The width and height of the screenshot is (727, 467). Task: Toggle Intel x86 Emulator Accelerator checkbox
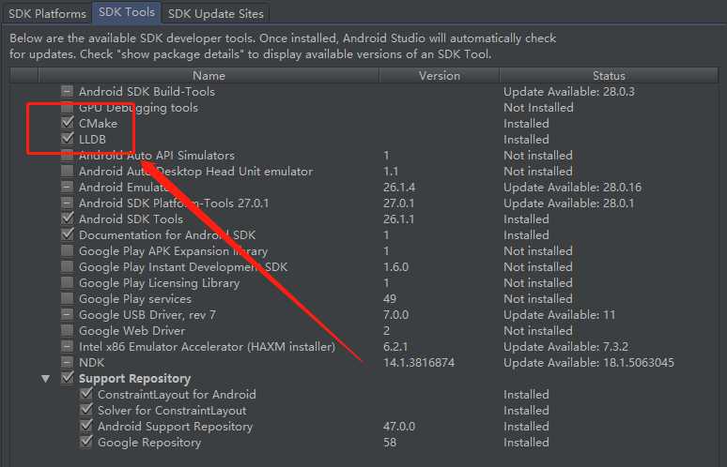pos(68,346)
